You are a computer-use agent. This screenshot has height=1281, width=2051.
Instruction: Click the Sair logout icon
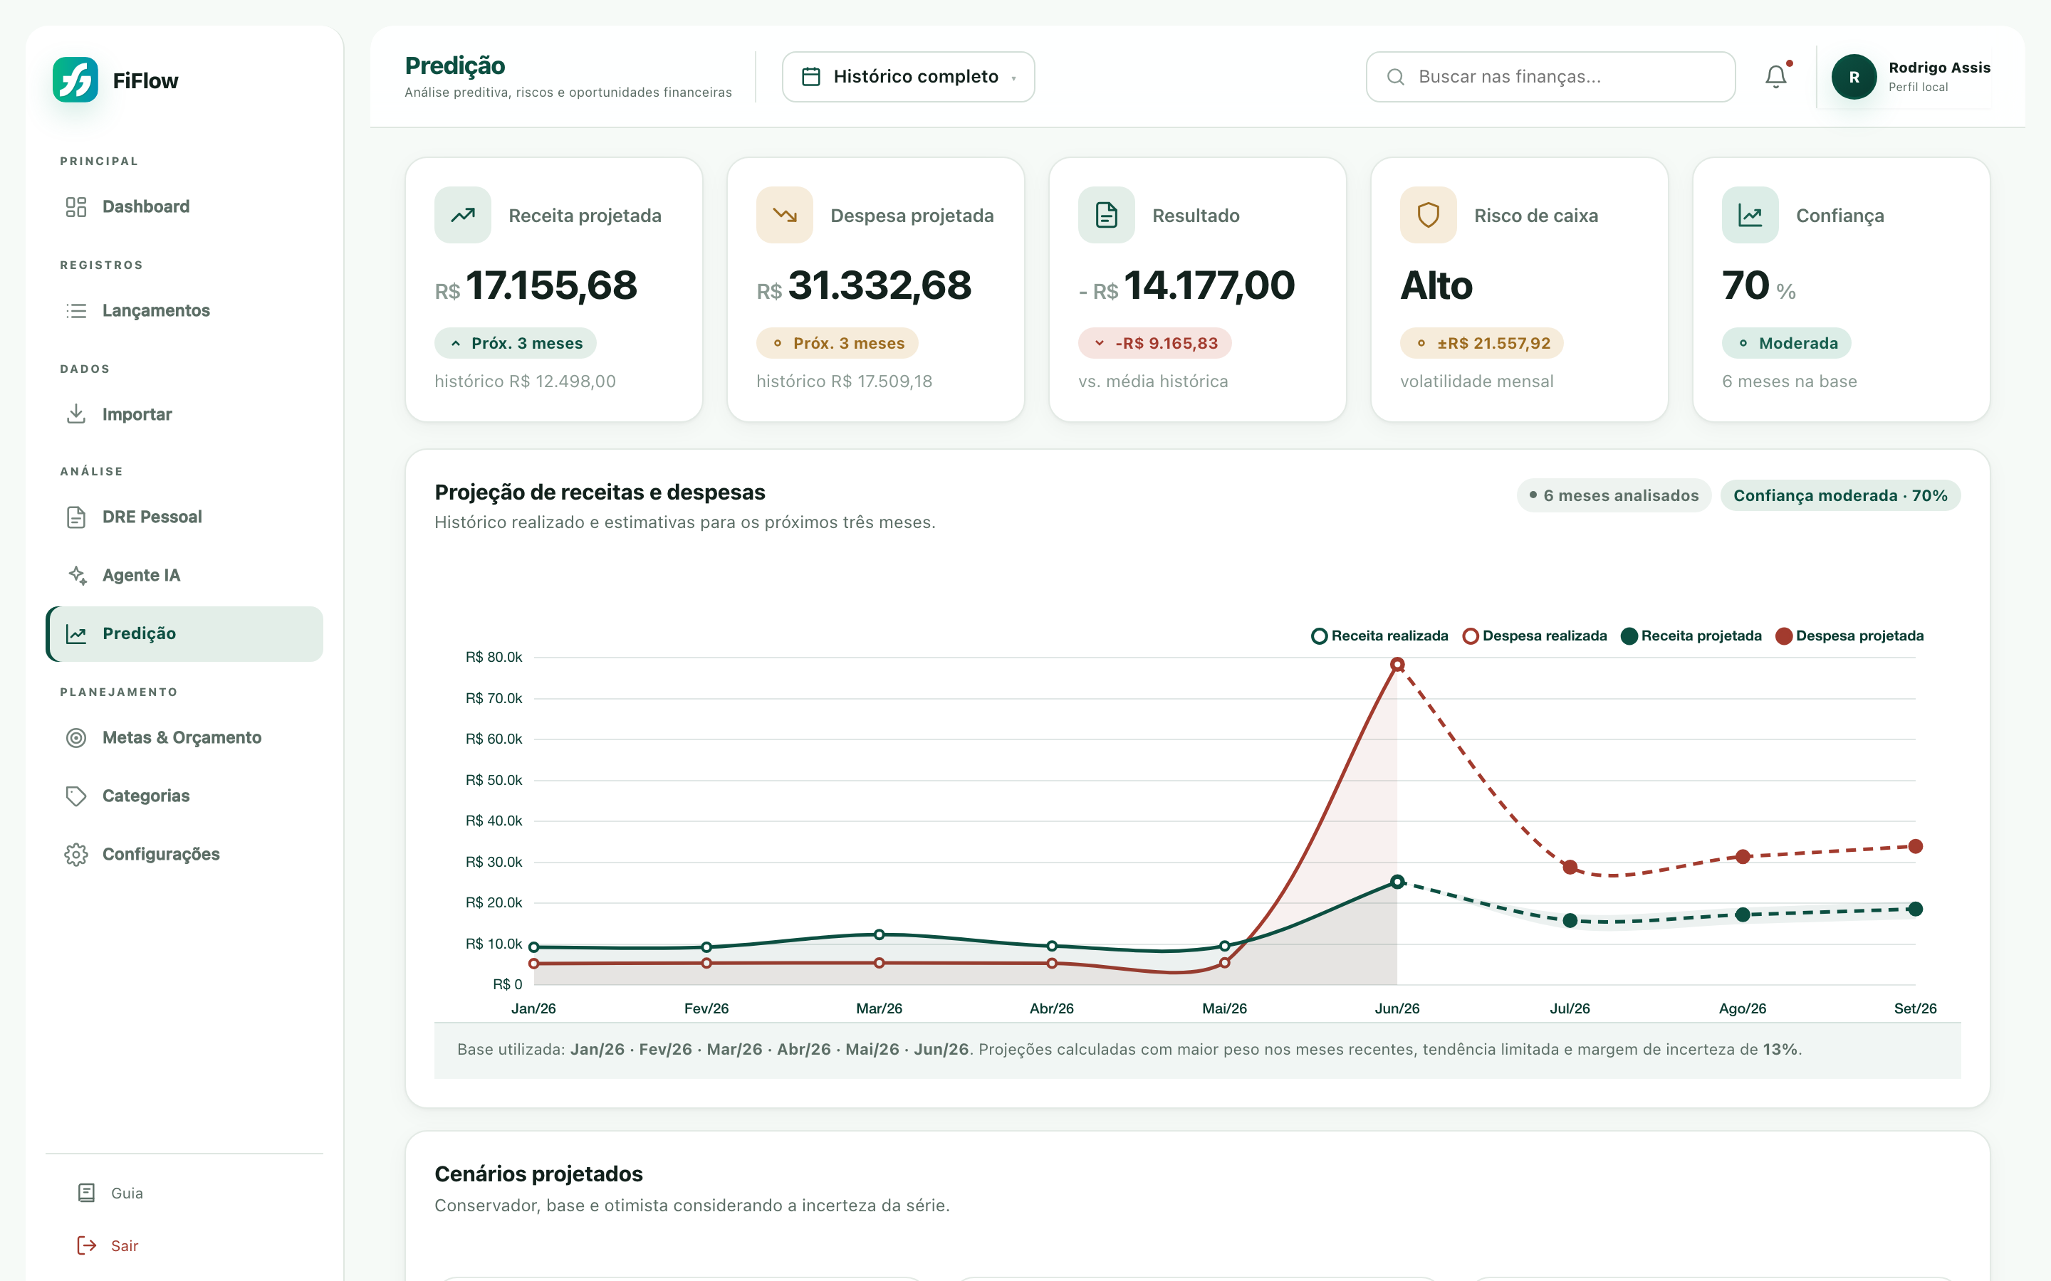[86, 1245]
